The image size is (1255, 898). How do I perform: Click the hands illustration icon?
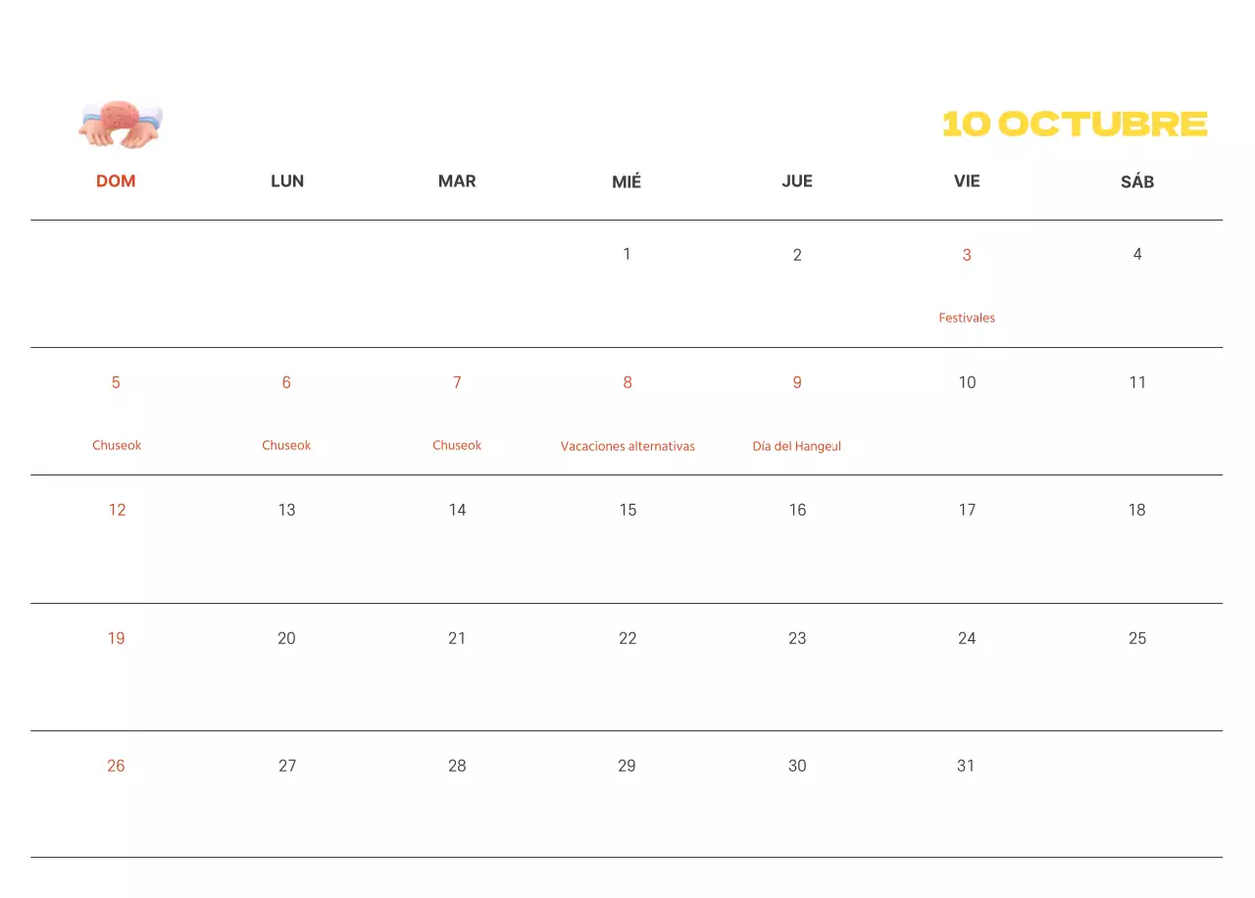[120, 124]
